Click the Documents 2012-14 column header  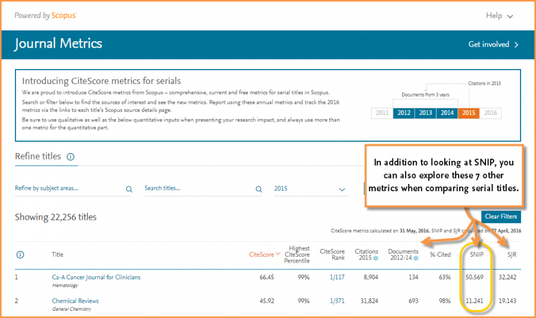[x=403, y=254]
